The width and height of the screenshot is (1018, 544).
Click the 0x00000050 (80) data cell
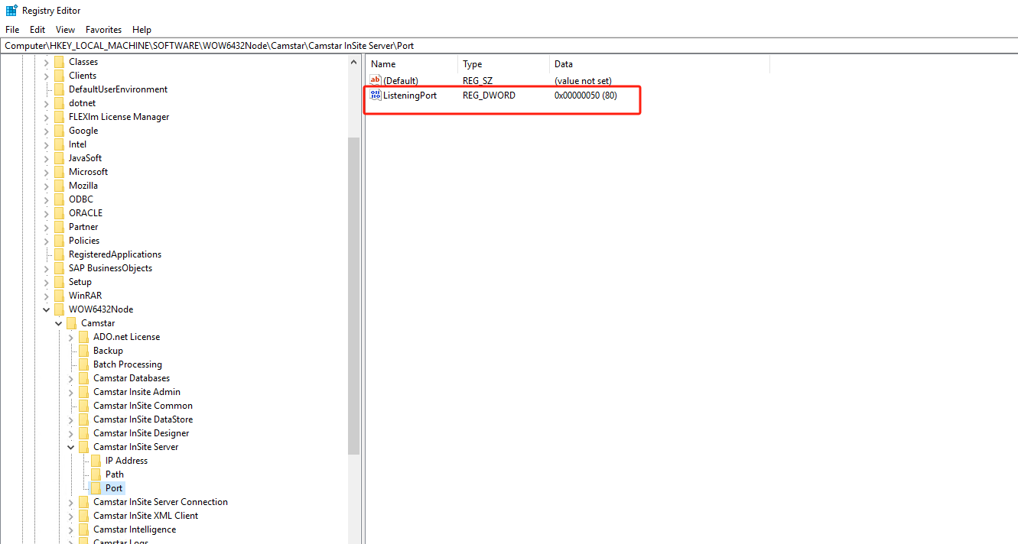coord(586,96)
